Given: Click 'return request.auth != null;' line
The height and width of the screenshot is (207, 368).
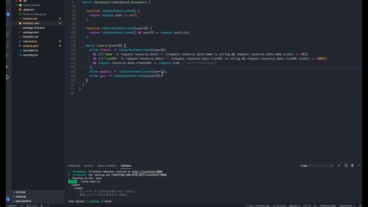Looking at the screenshot, I should 113,16.
